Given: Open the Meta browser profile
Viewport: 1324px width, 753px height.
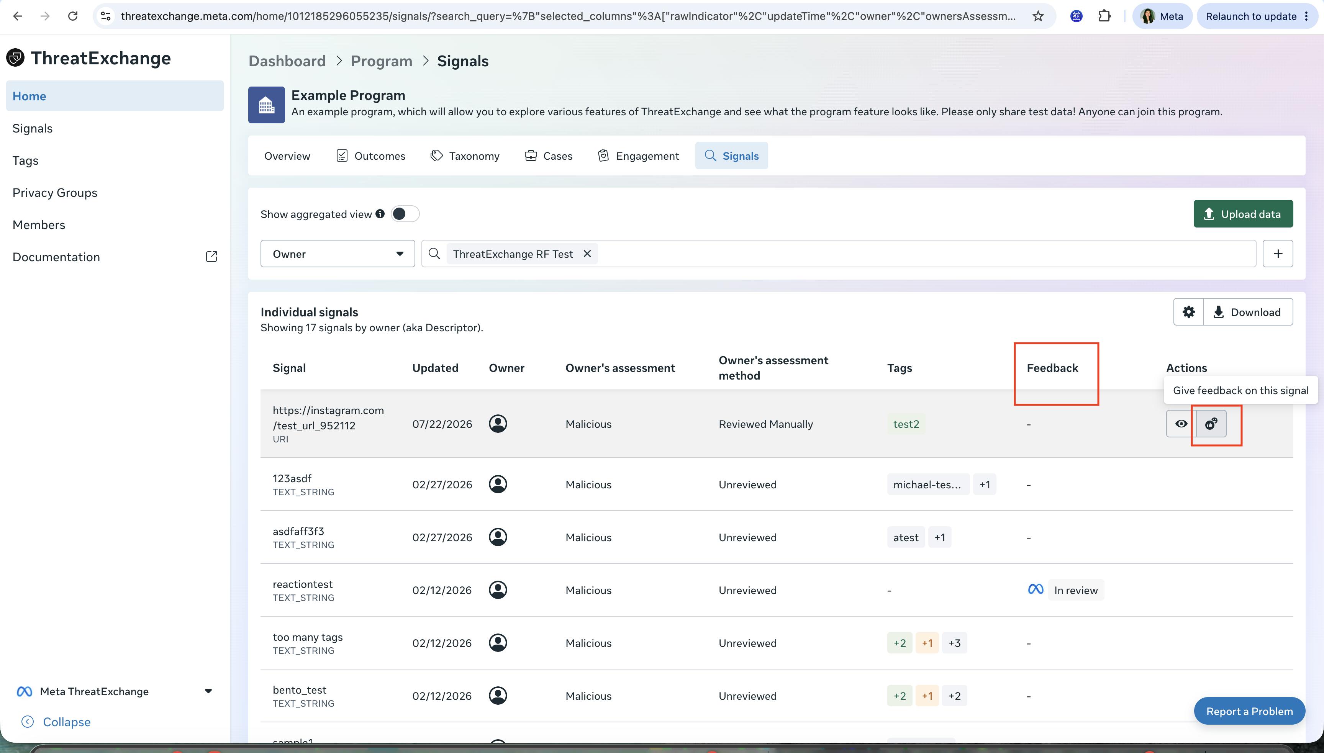Looking at the screenshot, I should 1162,16.
